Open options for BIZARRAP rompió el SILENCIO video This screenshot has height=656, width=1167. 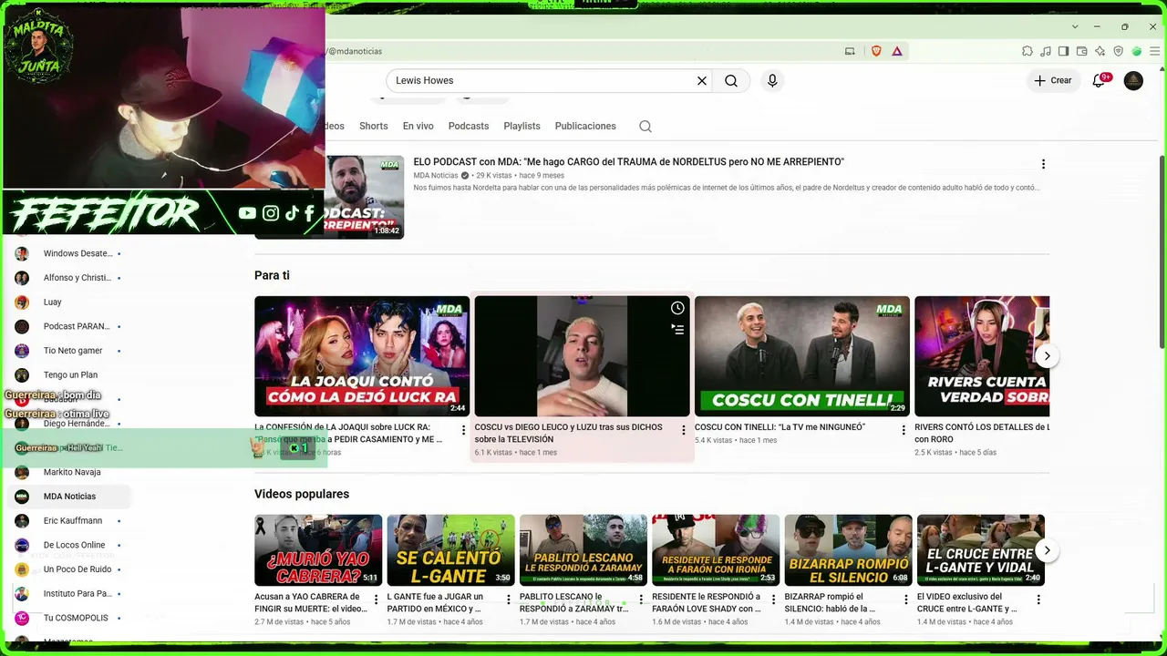(x=906, y=600)
